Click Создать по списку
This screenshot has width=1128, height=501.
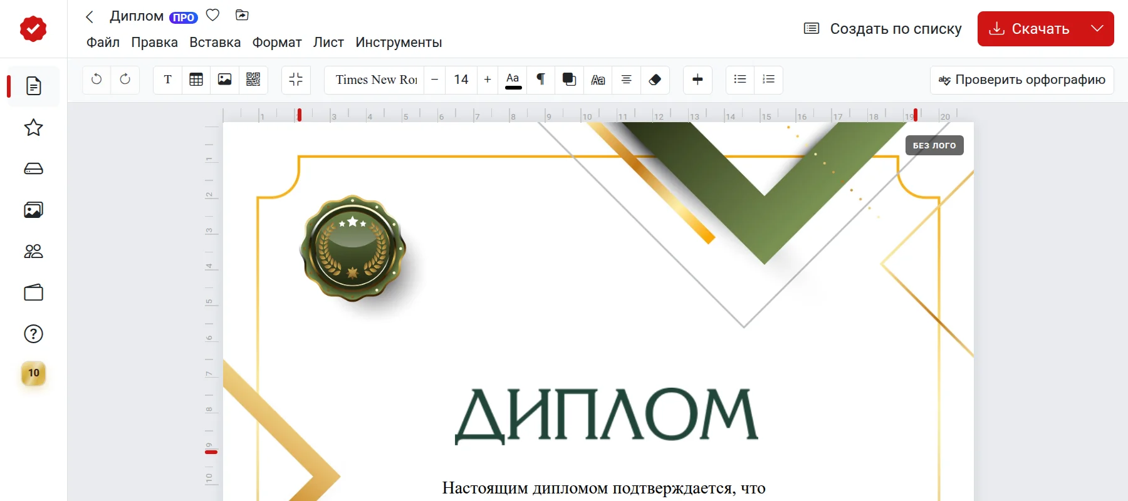(883, 29)
